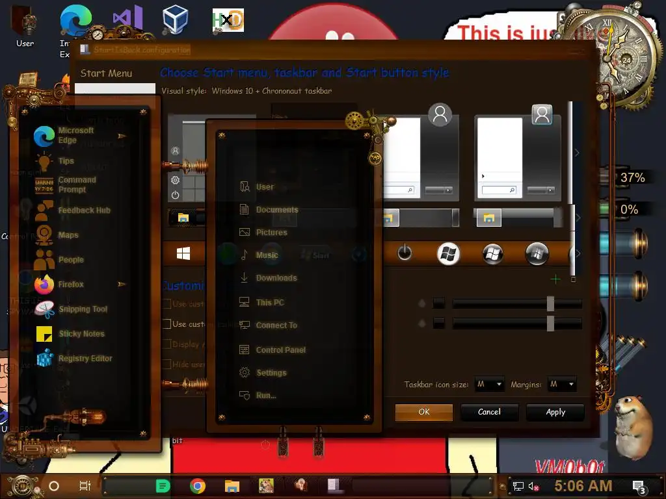Viewport: 666px width, 499px height.
Task: Choose the white glossy Windows orb button
Action: (x=449, y=254)
